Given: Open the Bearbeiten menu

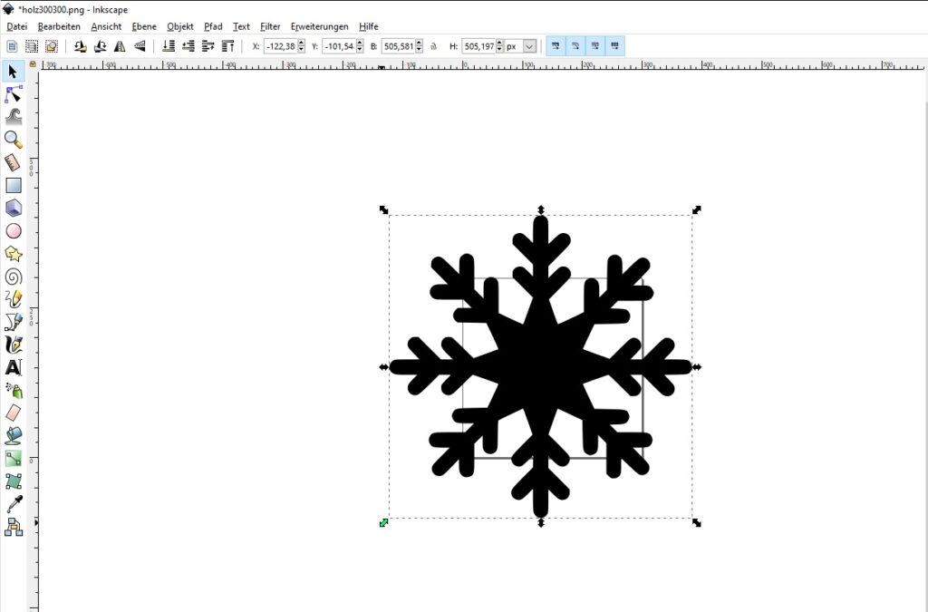Looking at the screenshot, I should [59, 26].
